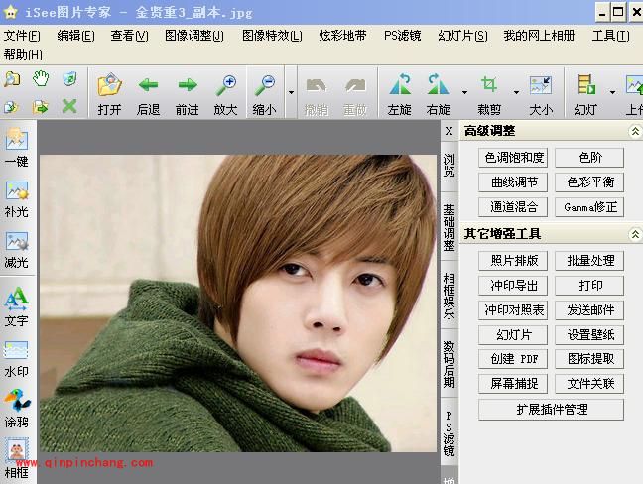This screenshot has width=643, height=484.
Task: Select the hand pan tool
Action: 41,79
